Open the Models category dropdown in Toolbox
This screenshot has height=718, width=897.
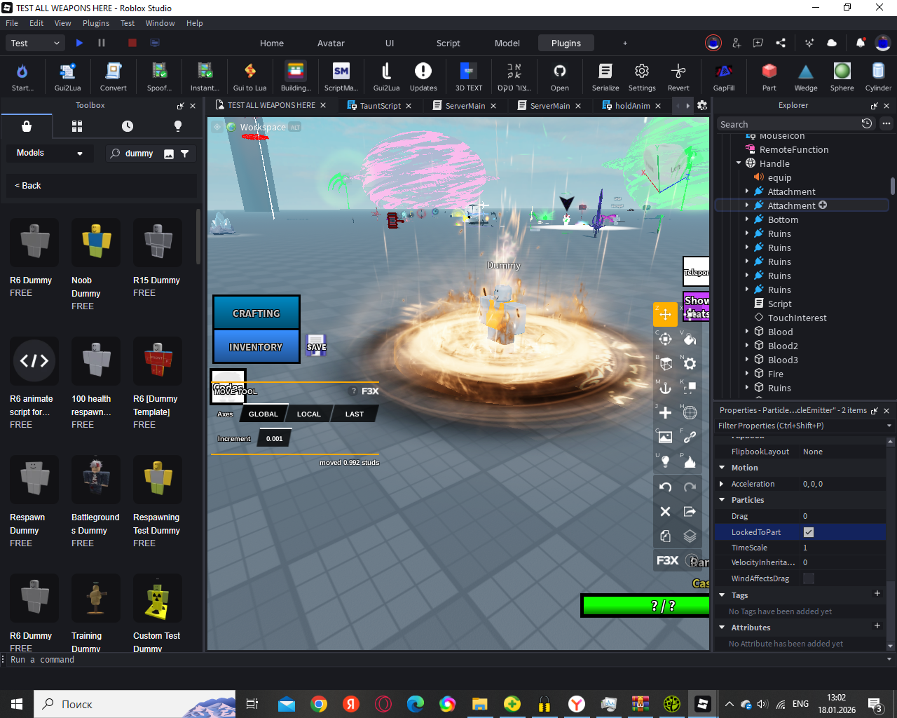coord(49,153)
